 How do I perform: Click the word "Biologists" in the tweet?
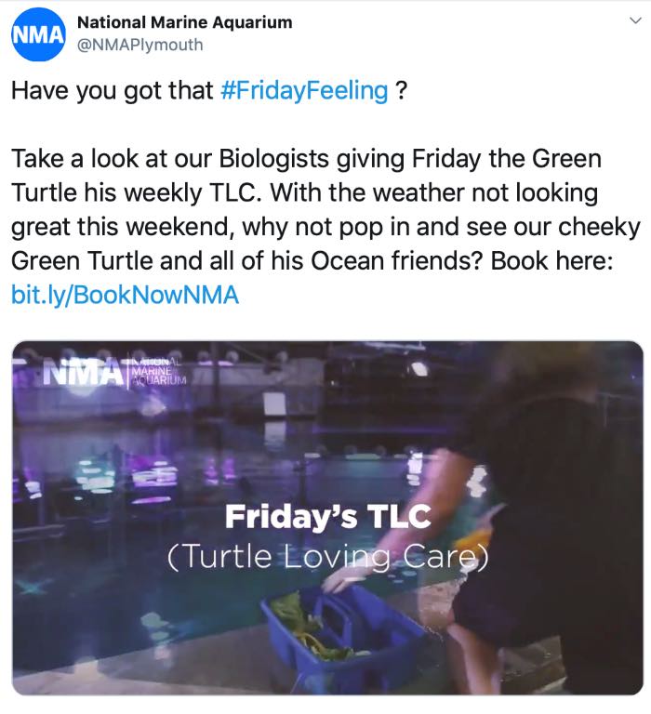click(x=283, y=159)
